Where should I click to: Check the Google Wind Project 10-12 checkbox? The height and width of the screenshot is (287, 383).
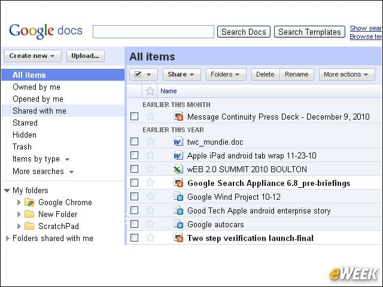[134, 197]
